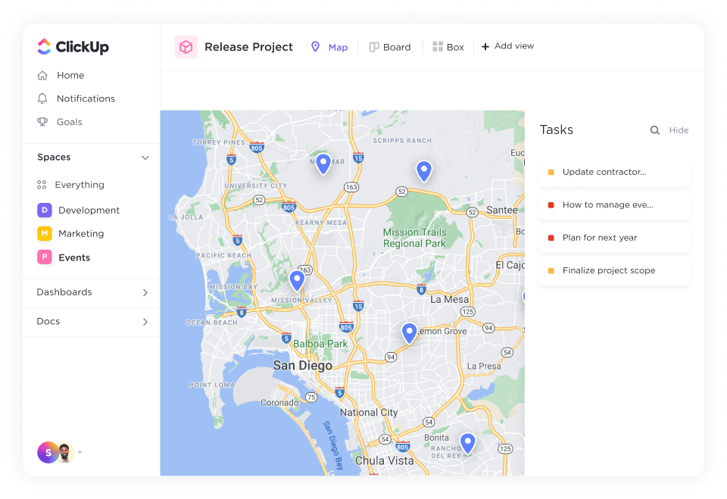Click the ClickUp logo
The image size is (727, 499).
tap(73, 47)
